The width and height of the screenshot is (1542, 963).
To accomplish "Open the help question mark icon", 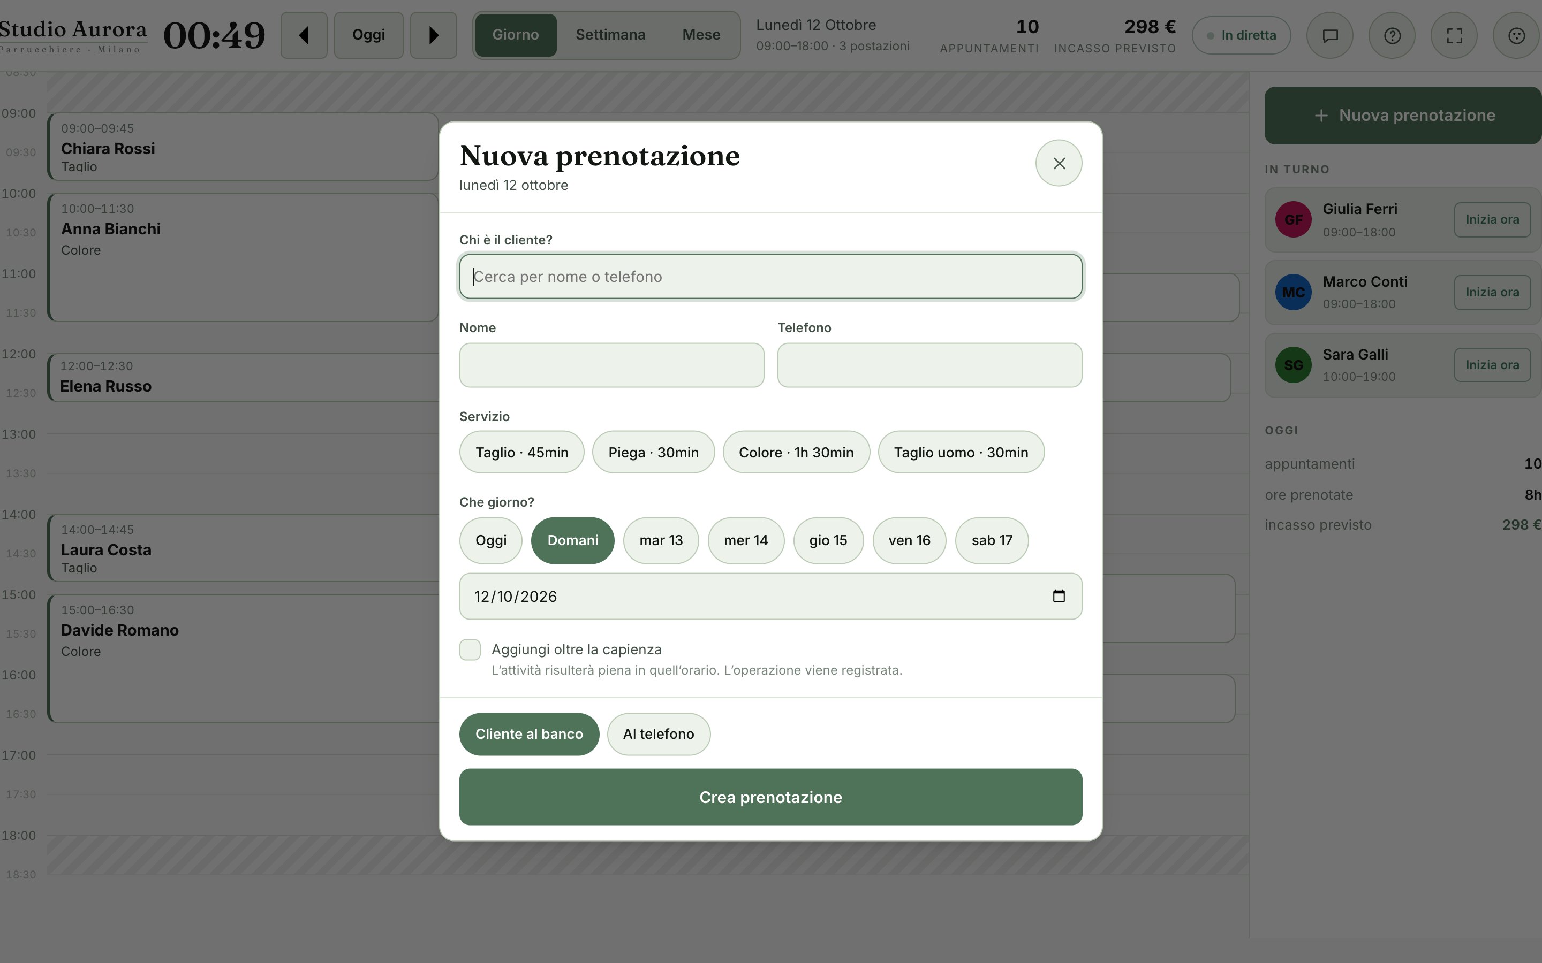I will [1392, 36].
